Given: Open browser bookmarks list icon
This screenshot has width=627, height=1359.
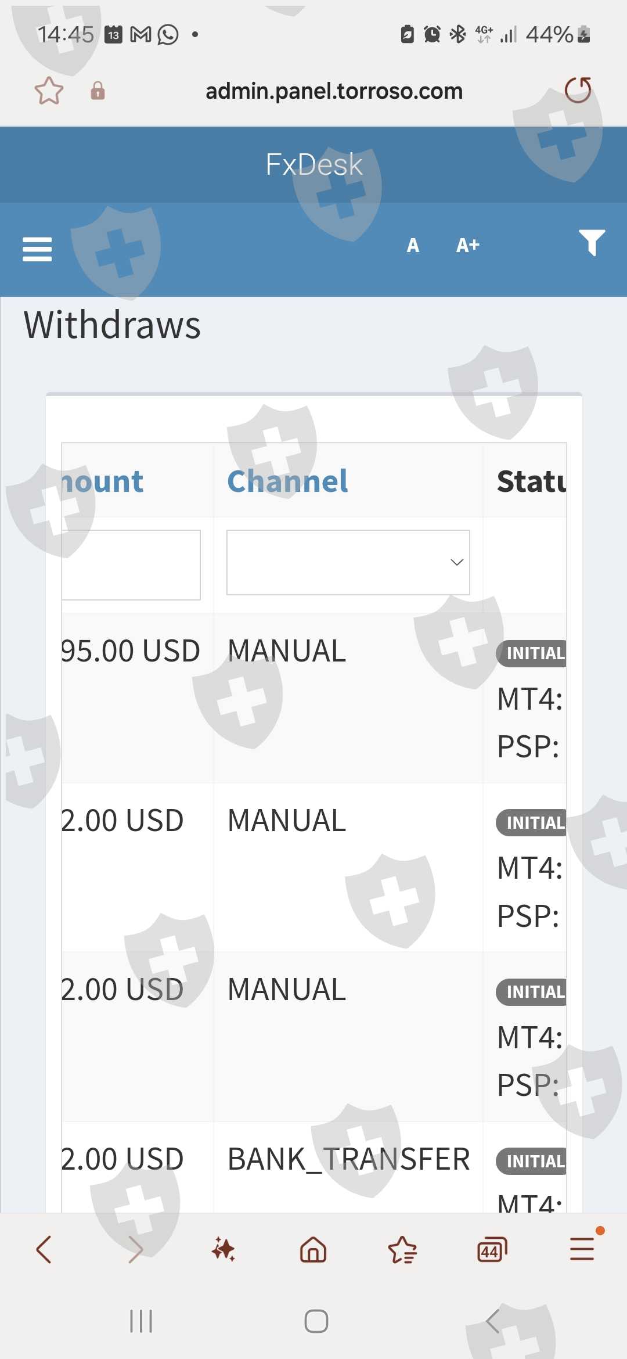Looking at the screenshot, I should [402, 1249].
